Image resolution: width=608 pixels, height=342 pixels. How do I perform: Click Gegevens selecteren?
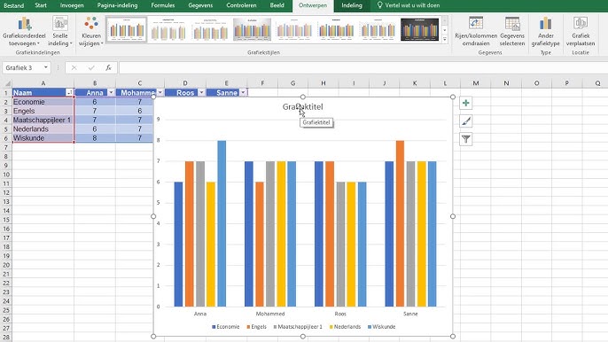click(x=512, y=31)
